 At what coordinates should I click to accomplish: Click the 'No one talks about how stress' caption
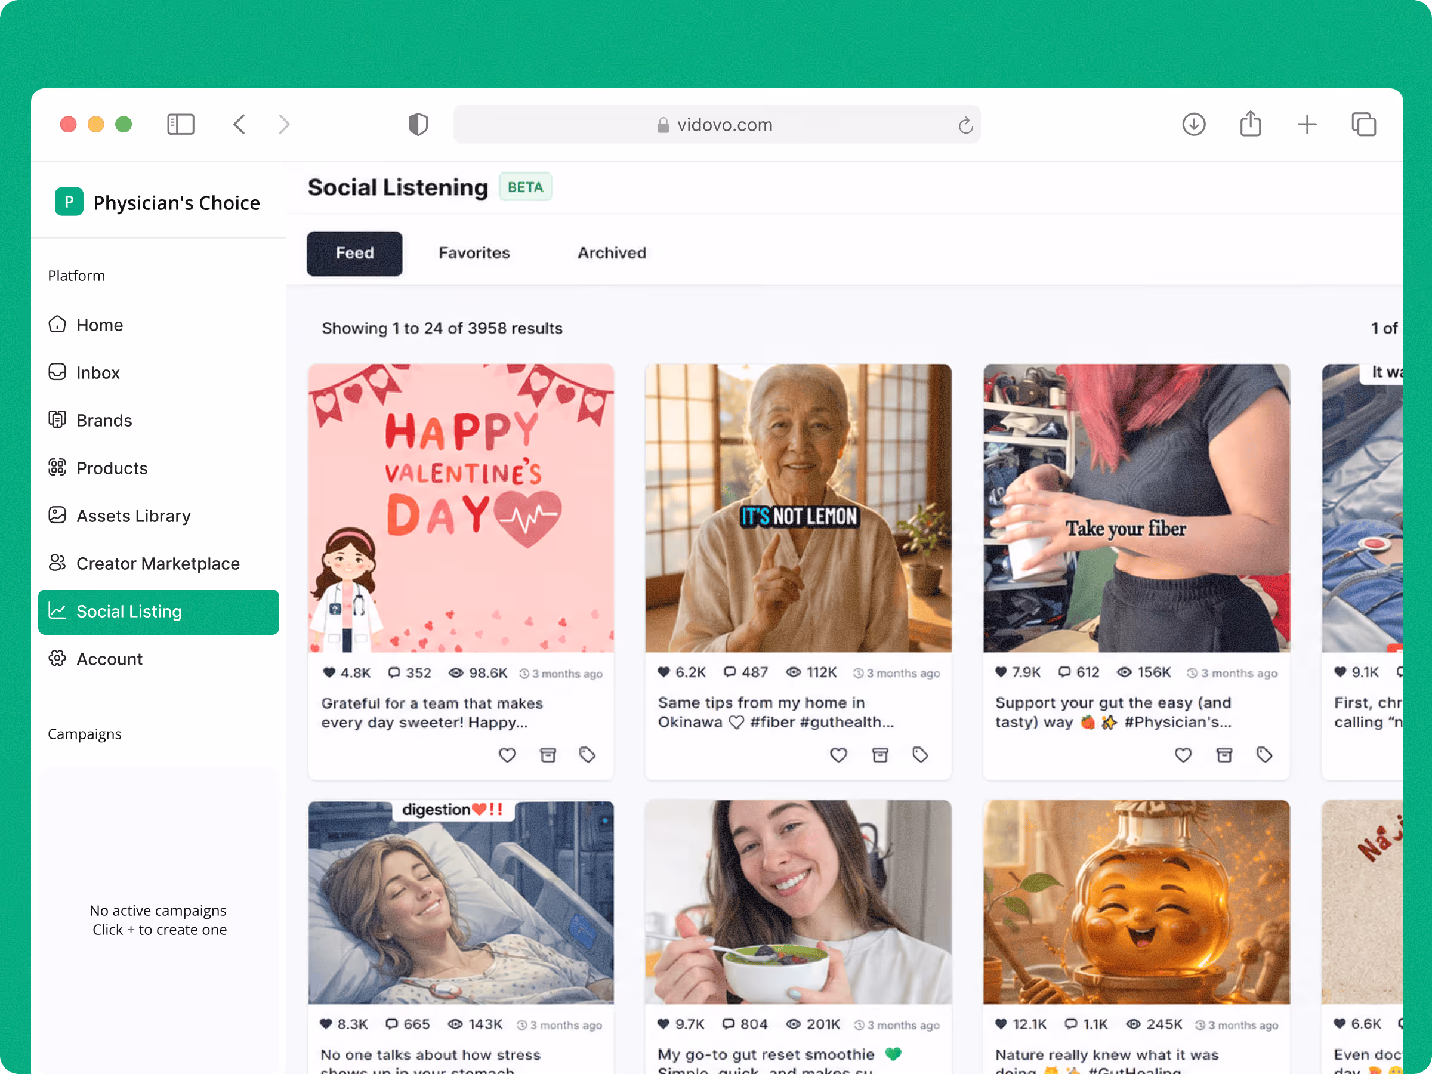(x=431, y=1060)
